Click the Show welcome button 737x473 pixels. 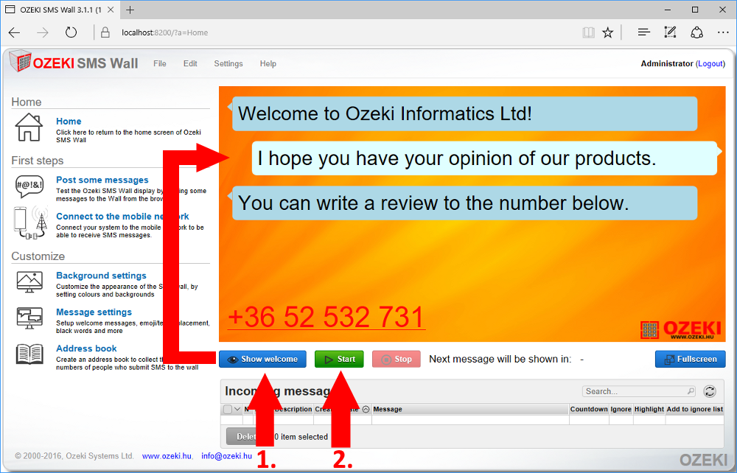coord(263,360)
